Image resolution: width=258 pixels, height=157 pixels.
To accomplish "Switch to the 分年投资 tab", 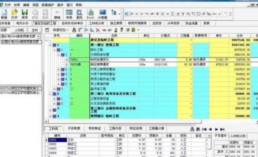I will [x=173, y=23].
